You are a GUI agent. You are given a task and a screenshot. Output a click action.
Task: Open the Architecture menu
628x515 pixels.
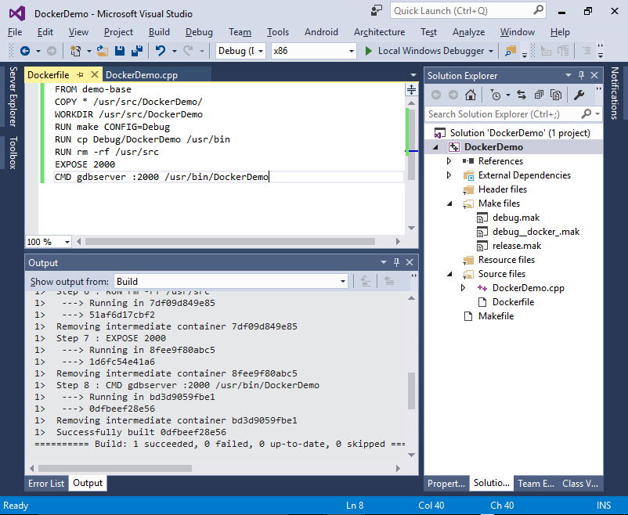coord(379,32)
